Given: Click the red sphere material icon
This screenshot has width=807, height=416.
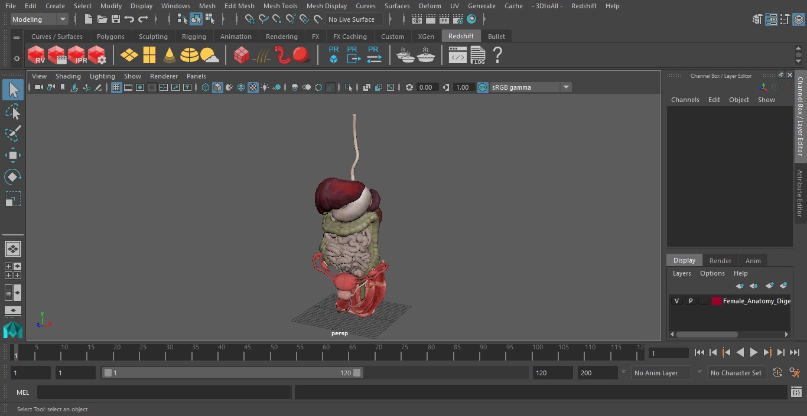Looking at the screenshot, I should pyautogui.click(x=301, y=55).
